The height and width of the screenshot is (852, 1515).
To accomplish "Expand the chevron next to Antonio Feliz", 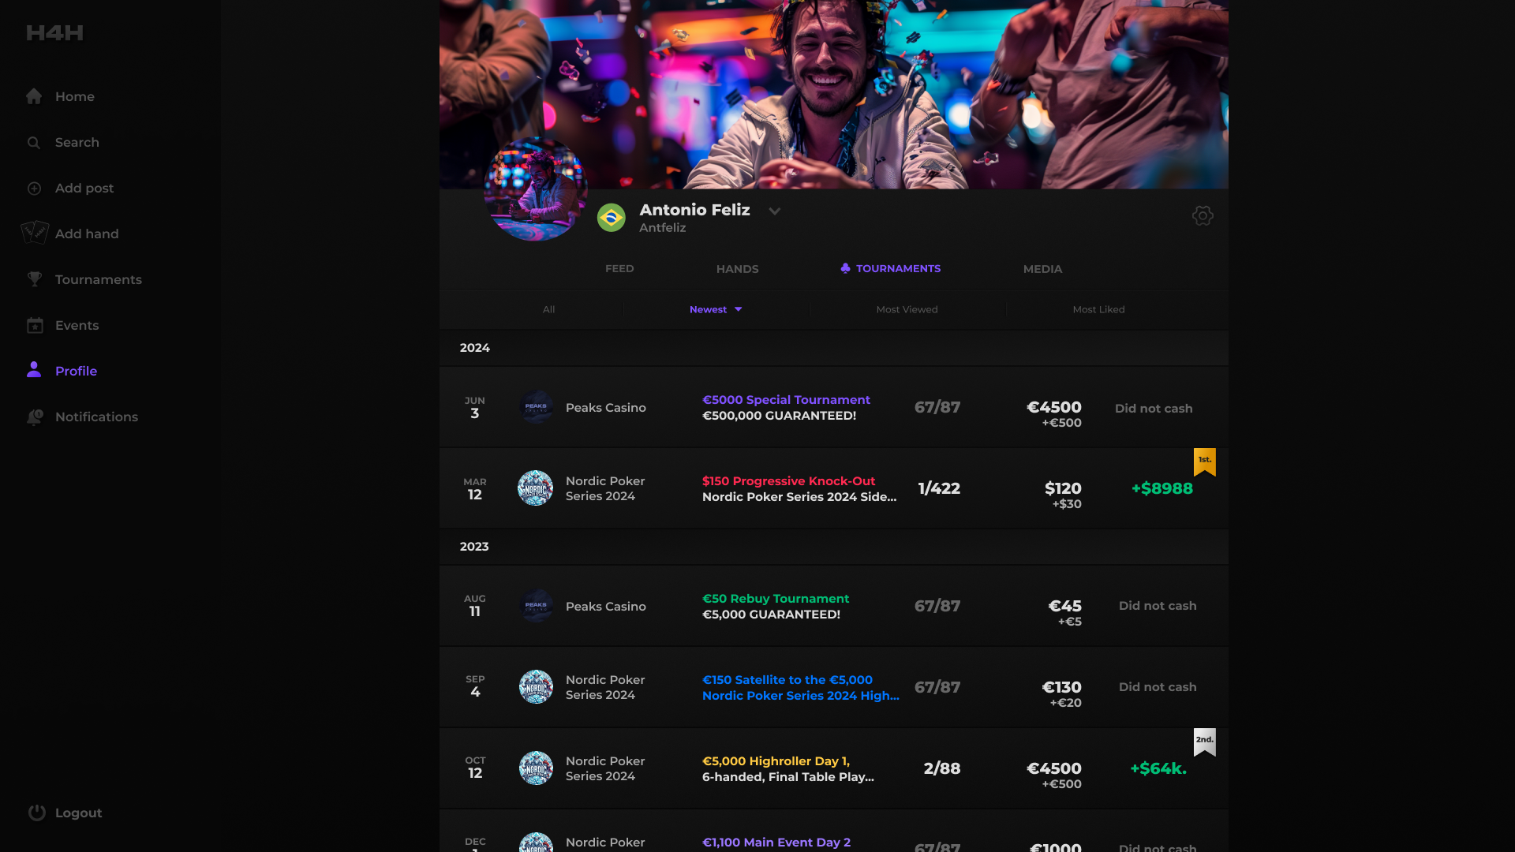I will pyautogui.click(x=774, y=211).
